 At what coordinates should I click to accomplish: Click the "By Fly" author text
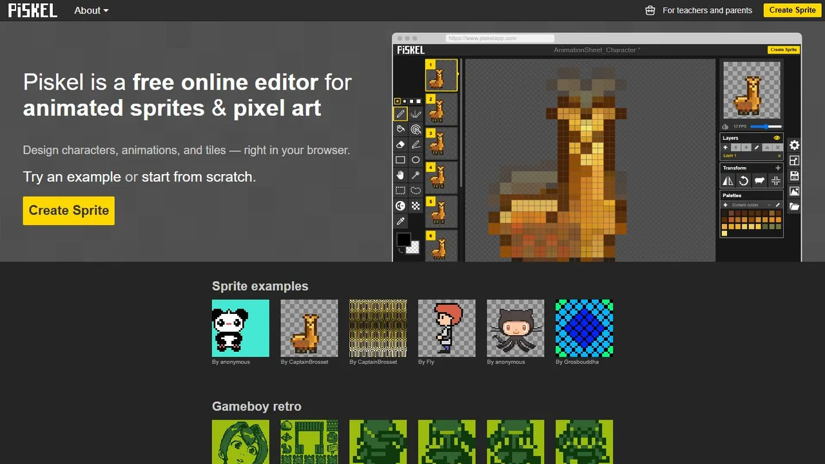tap(426, 362)
